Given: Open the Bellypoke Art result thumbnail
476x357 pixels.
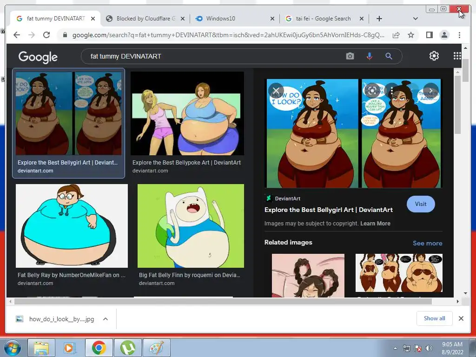Looking at the screenshot, I should tap(187, 113).
